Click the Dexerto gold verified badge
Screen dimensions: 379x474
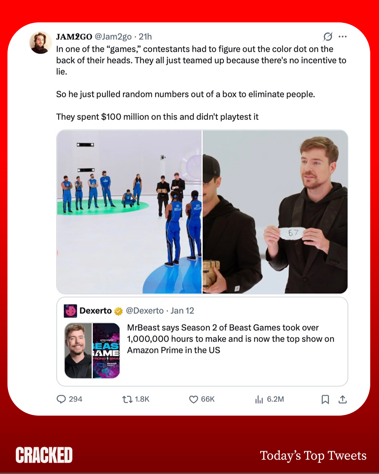point(118,311)
